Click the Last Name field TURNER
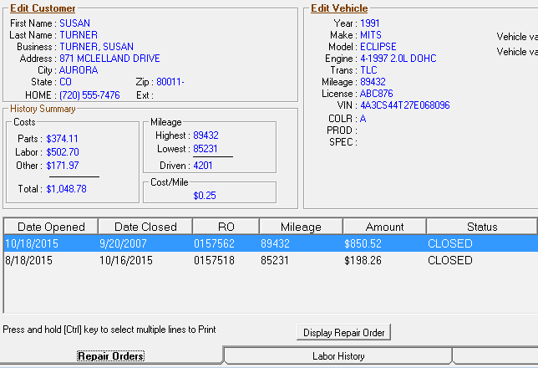Screen dimensions: 538x368 [79, 35]
